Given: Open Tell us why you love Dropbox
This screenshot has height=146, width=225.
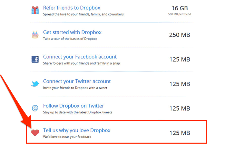Looking at the screenshot, I should click(77, 131).
